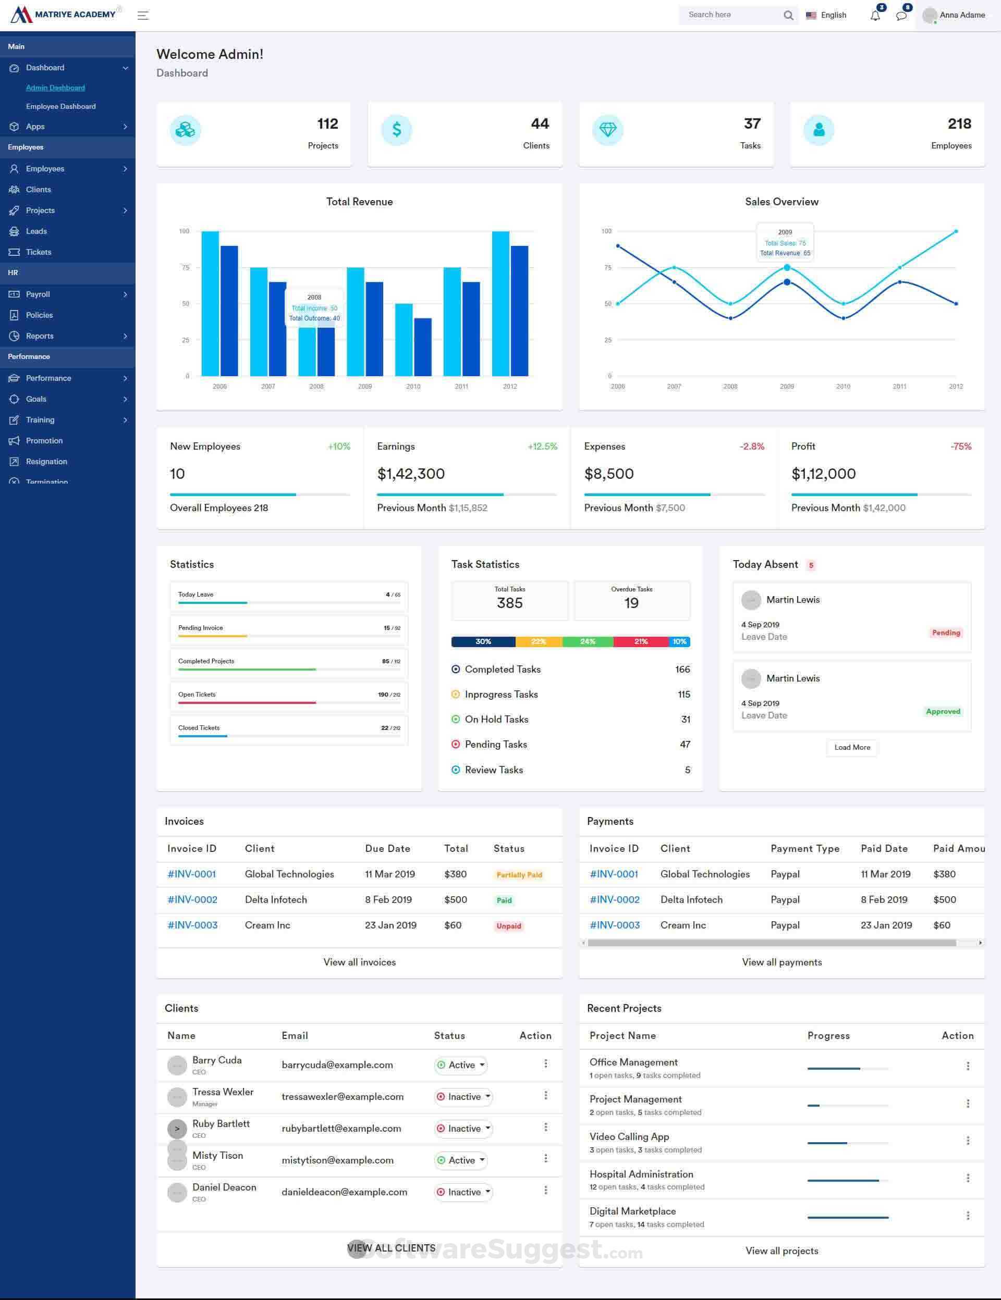Click the Projects cubes card icon

pos(185,130)
